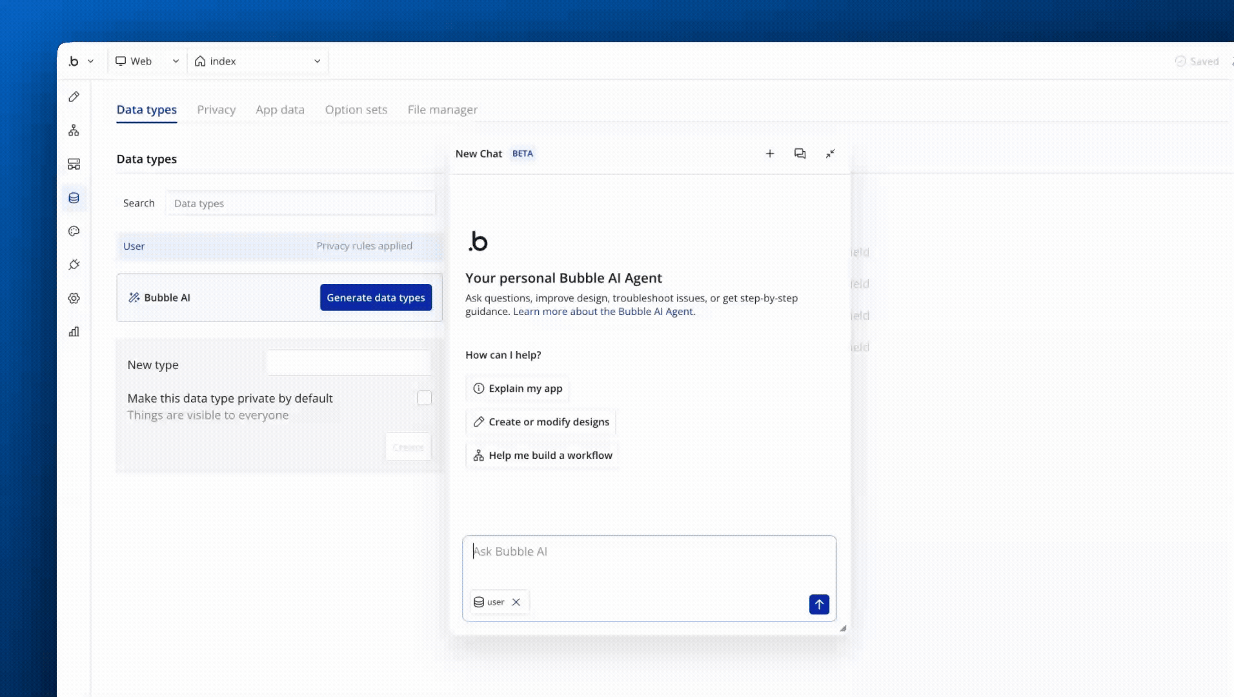The width and height of the screenshot is (1234, 697).
Task: Enable 'Make this data type private by default'
Action: [x=424, y=398]
